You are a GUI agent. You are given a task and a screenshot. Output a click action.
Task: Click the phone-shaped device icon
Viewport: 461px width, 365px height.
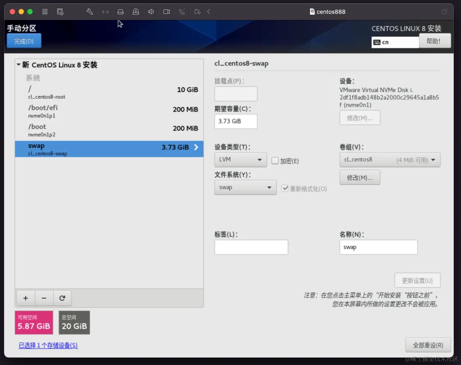[x=182, y=12]
